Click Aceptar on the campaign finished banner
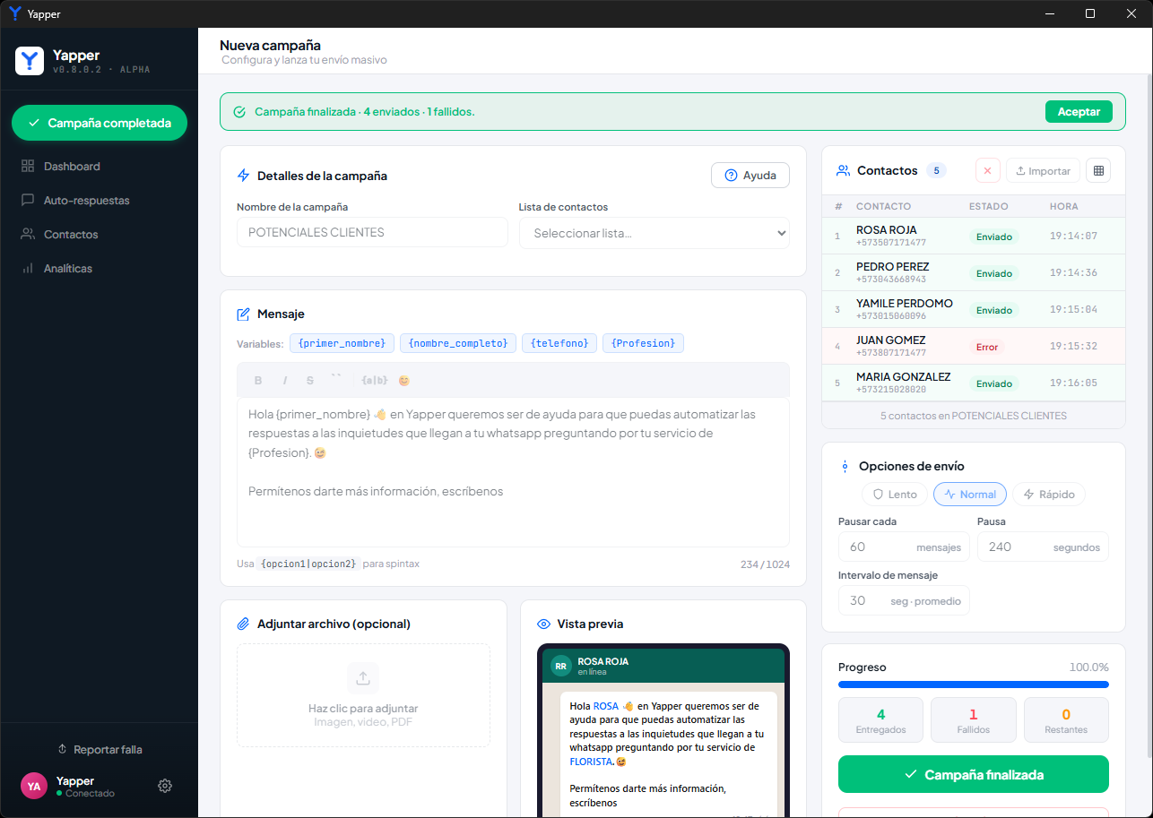1153x818 pixels. click(1079, 111)
